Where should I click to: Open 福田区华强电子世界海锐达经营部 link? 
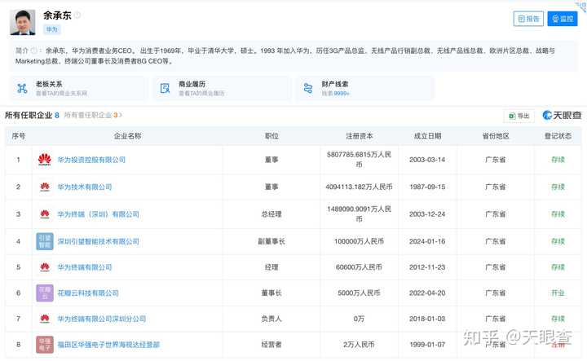(108, 345)
